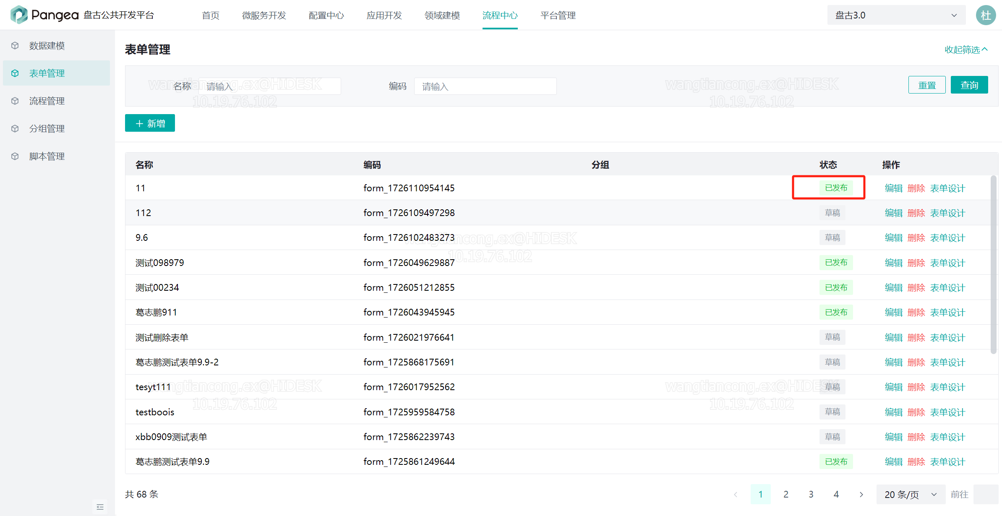The height and width of the screenshot is (516, 1002).
Task: Click the Pangea logo icon
Action: [x=19, y=15]
